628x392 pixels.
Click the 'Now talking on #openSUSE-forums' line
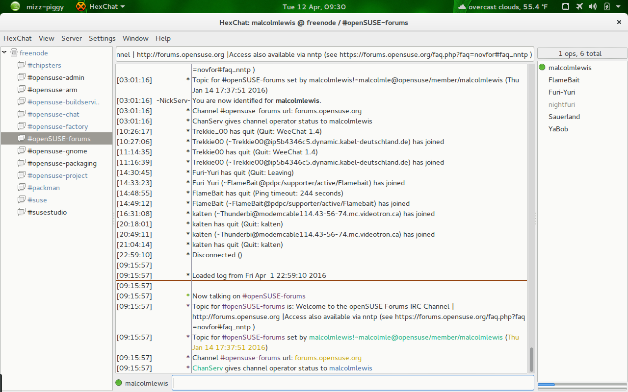click(249, 296)
